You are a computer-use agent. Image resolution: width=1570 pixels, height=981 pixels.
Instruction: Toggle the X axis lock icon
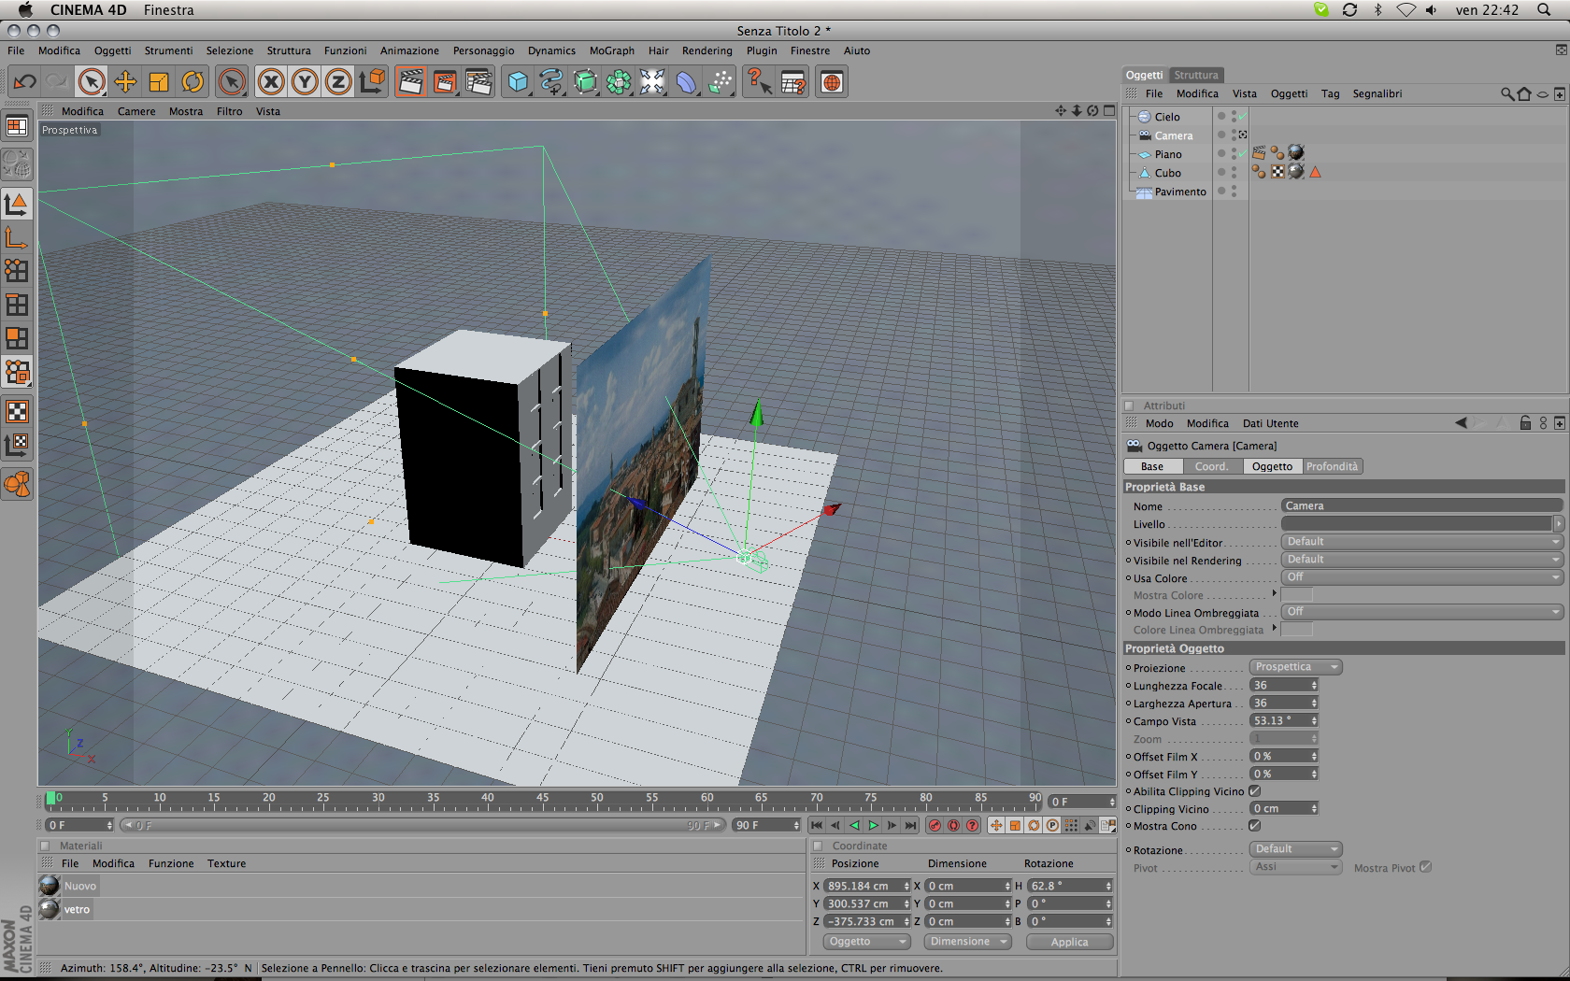(271, 82)
